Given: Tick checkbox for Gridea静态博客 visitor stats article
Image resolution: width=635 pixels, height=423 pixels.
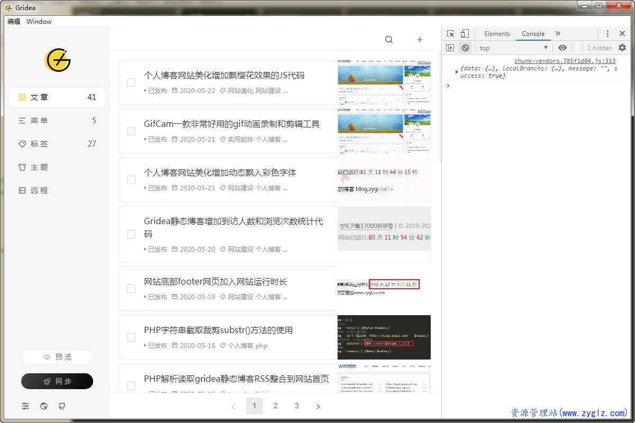Looking at the screenshot, I should pyautogui.click(x=131, y=234).
